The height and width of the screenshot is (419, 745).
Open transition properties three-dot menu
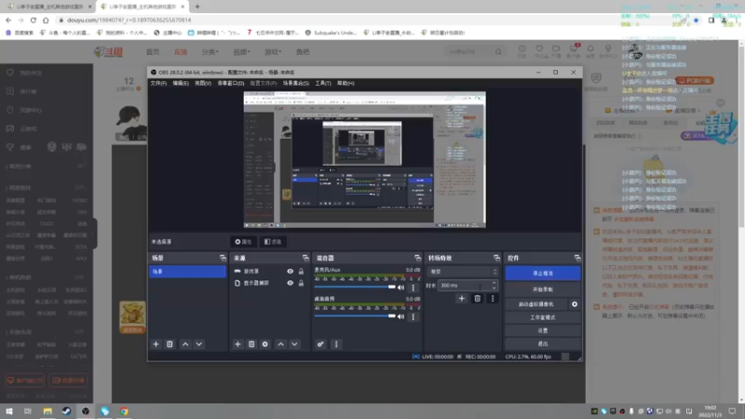[493, 298]
